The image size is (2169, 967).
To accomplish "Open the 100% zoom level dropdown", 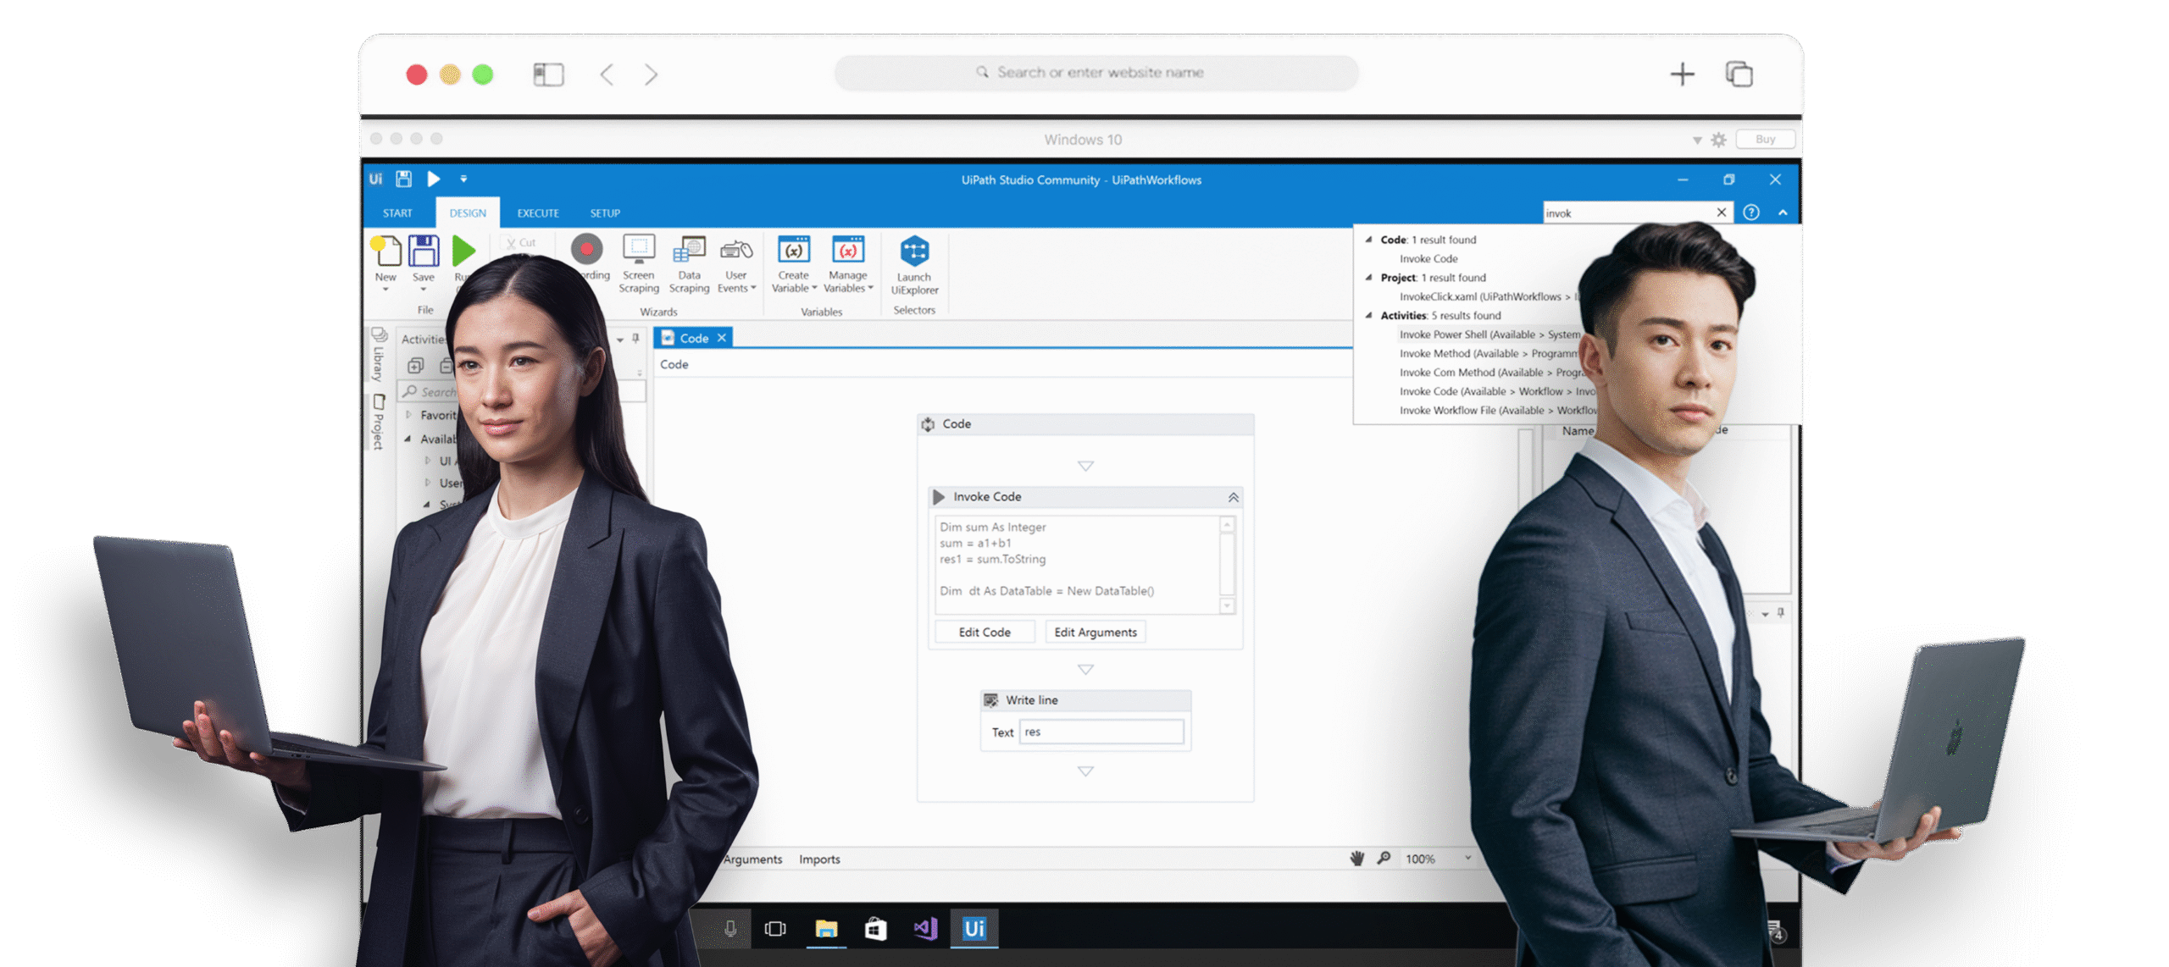I will [x=1468, y=859].
